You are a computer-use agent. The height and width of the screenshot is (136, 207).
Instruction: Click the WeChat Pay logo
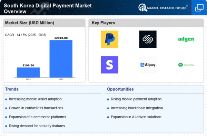point(186,65)
